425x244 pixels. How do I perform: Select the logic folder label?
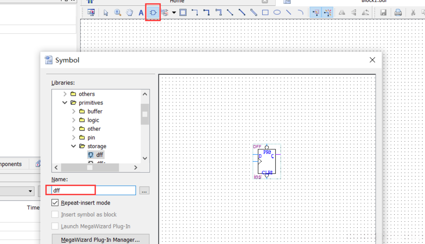93,120
